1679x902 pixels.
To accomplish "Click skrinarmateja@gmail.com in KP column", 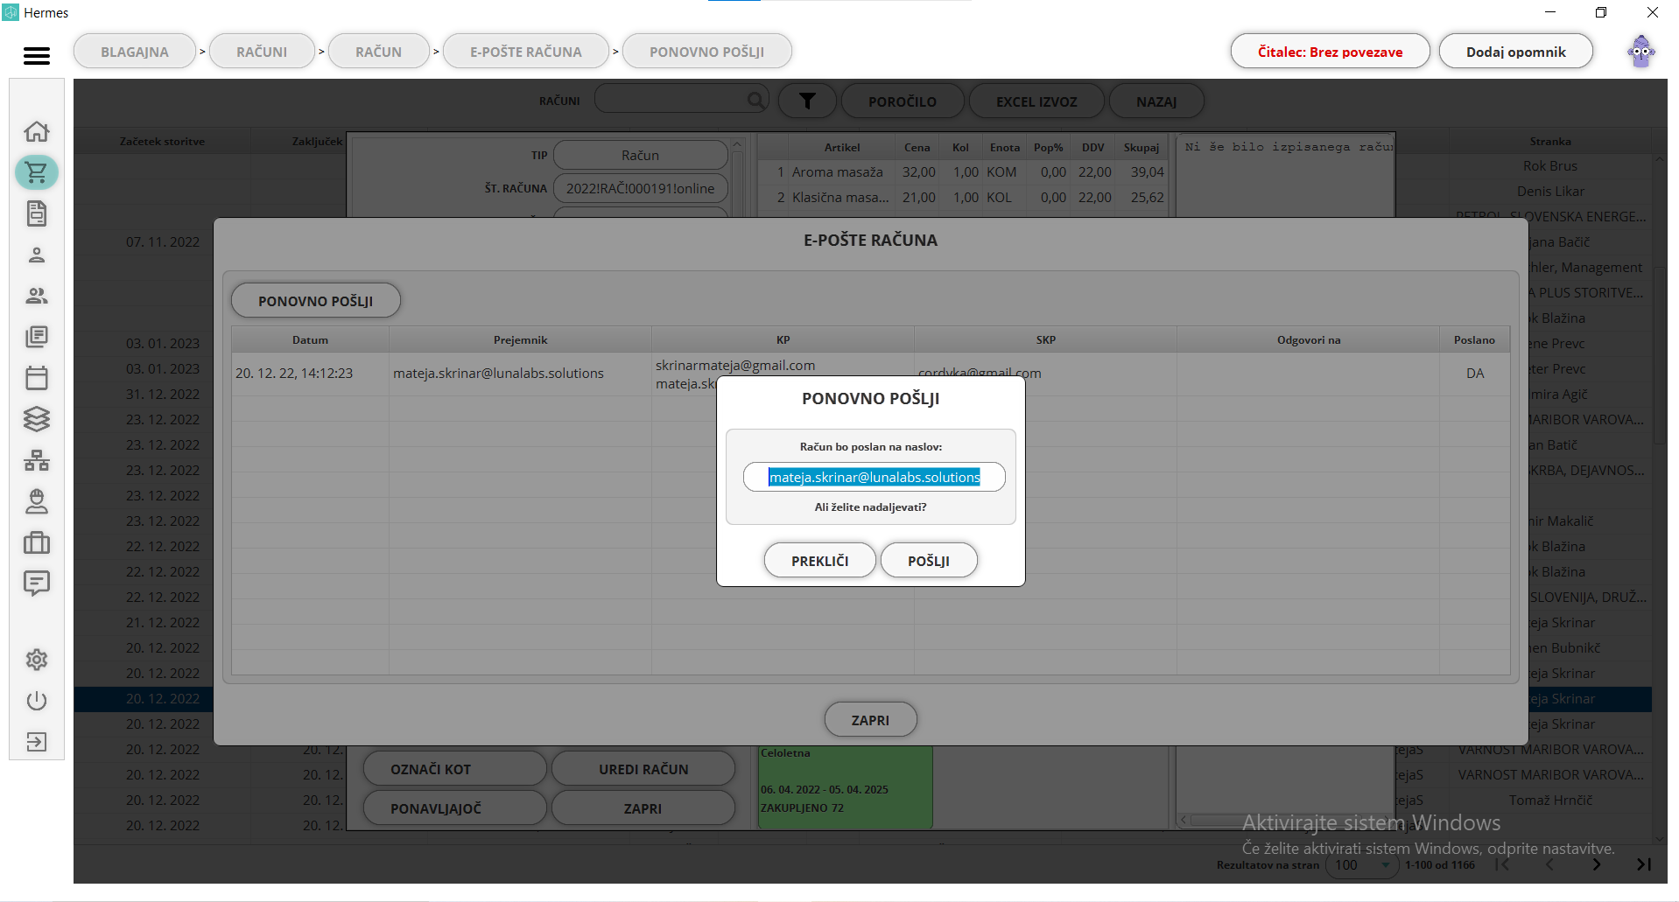I will pos(735,365).
